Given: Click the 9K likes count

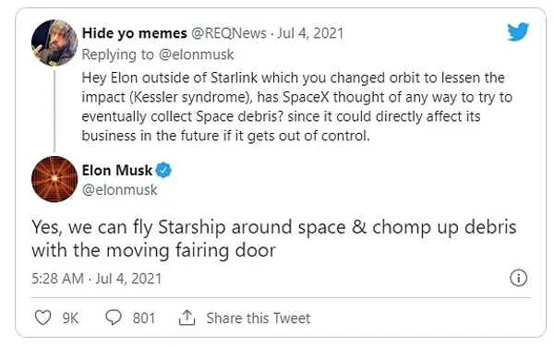Looking at the screenshot, I should click(x=70, y=318).
